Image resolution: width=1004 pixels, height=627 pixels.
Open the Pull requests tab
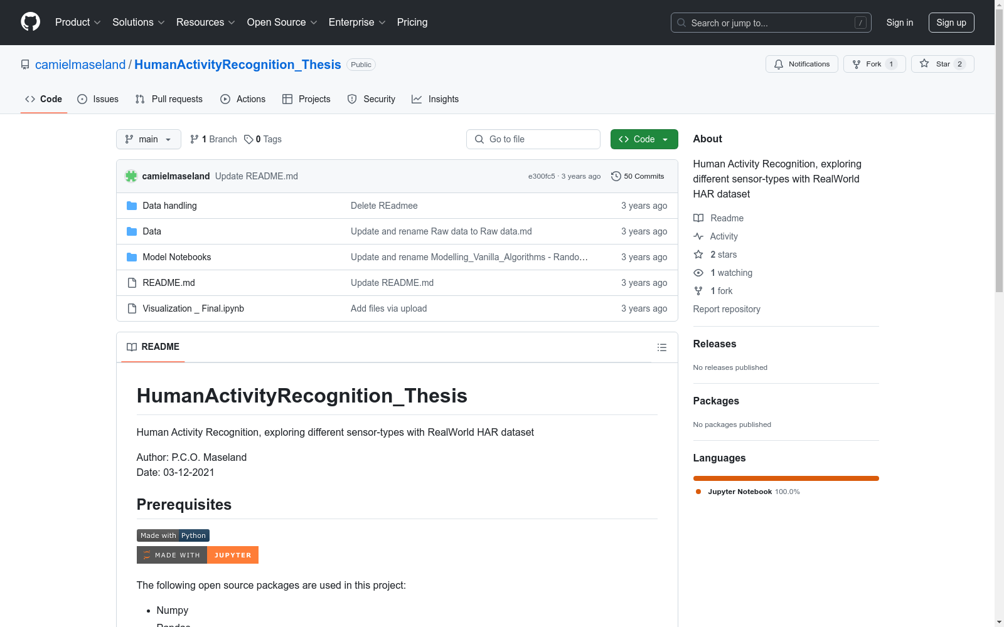coord(169,99)
